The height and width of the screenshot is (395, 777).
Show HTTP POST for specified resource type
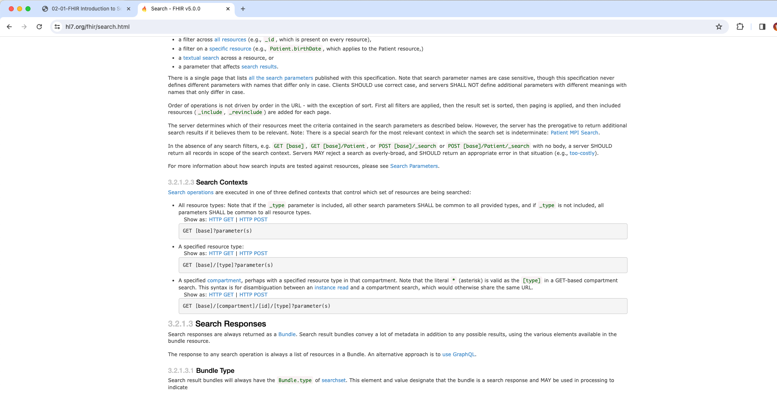[253, 253]
